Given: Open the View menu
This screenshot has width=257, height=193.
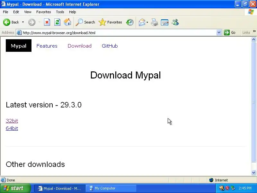Looking at the screenshot, I should tap(28, 12).
